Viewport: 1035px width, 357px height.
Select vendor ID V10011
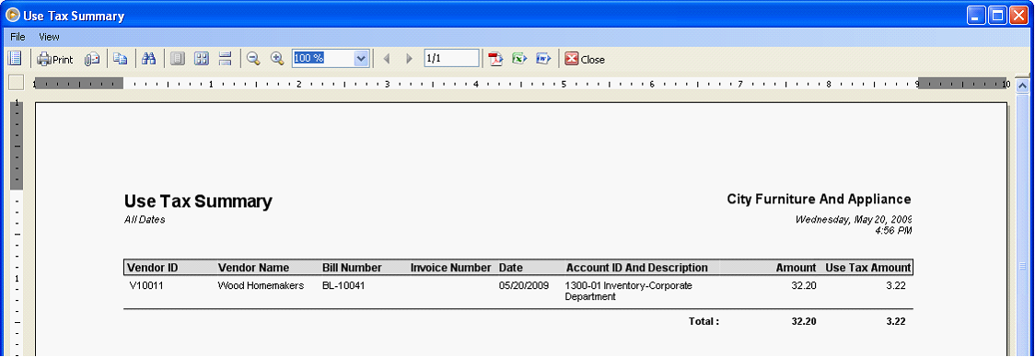146,286
